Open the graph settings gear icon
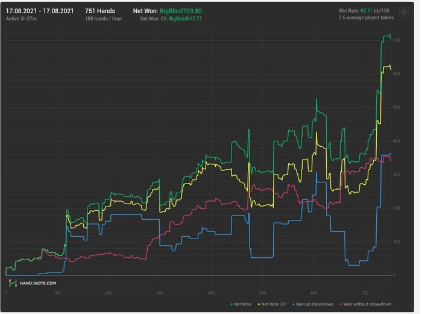Screen dimensions: 422x314 tap(404, 12)
